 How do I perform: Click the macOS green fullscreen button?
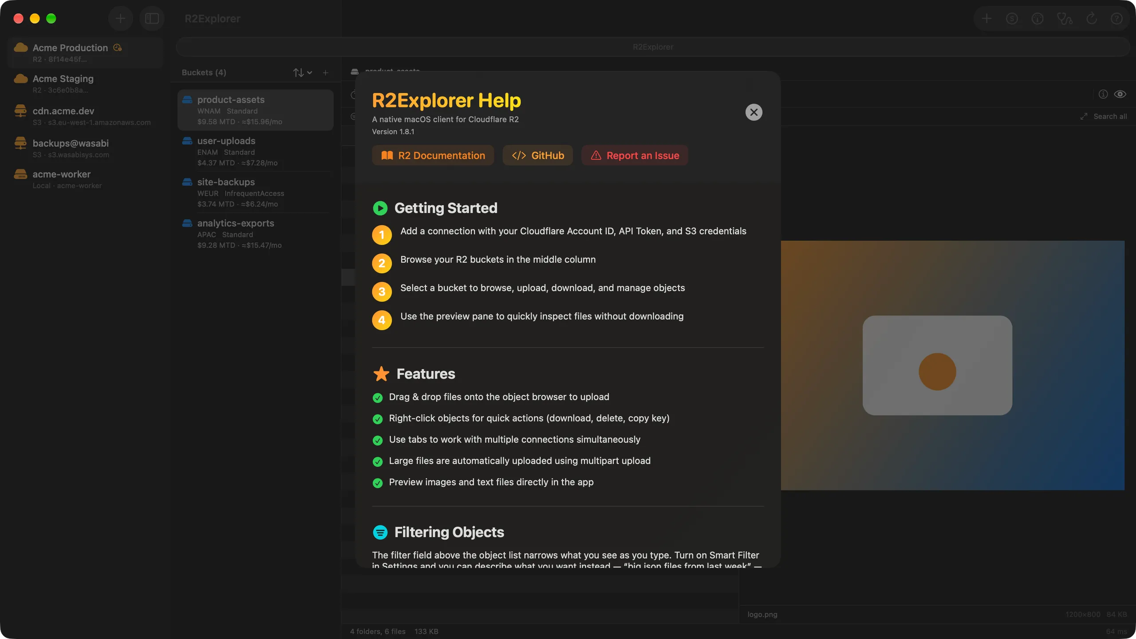pyautogui.click(x=51, y=19)
